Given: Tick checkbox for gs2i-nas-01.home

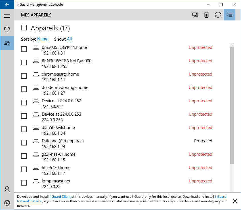Looking at the screenshot, I should pyautogui.click(x=24, y=156).
